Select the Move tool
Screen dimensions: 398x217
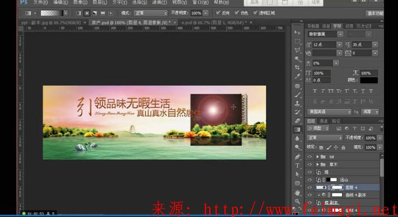click(297, 33)
